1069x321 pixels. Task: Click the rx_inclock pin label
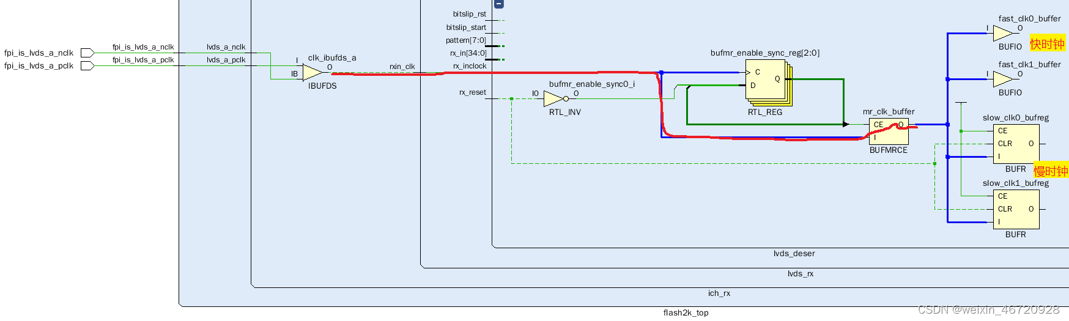[470, 66]
